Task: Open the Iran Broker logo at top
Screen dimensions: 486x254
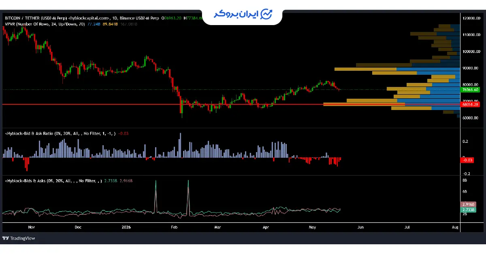Action: 243,14
